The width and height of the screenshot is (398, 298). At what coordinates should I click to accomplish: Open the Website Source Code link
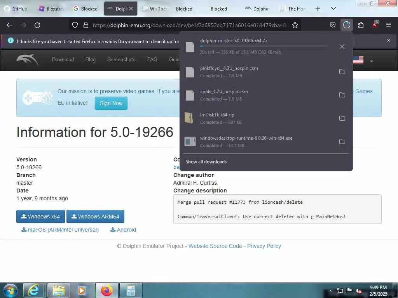tap(215, 246)
